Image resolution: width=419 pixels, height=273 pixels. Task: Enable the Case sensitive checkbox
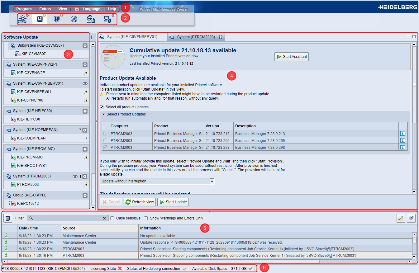click(112, 218)
